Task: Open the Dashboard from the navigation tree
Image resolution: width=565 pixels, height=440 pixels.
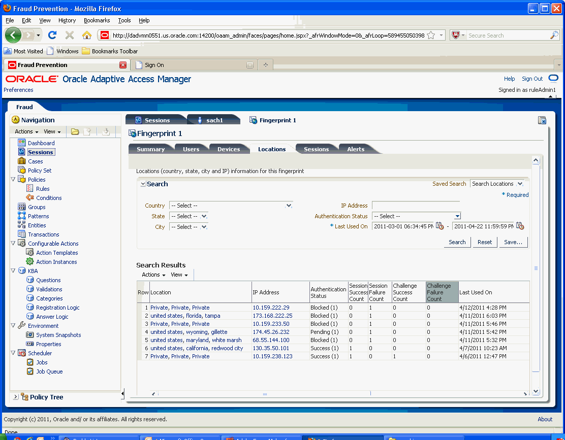Action: pyautogui.click(x=41, y=143)
